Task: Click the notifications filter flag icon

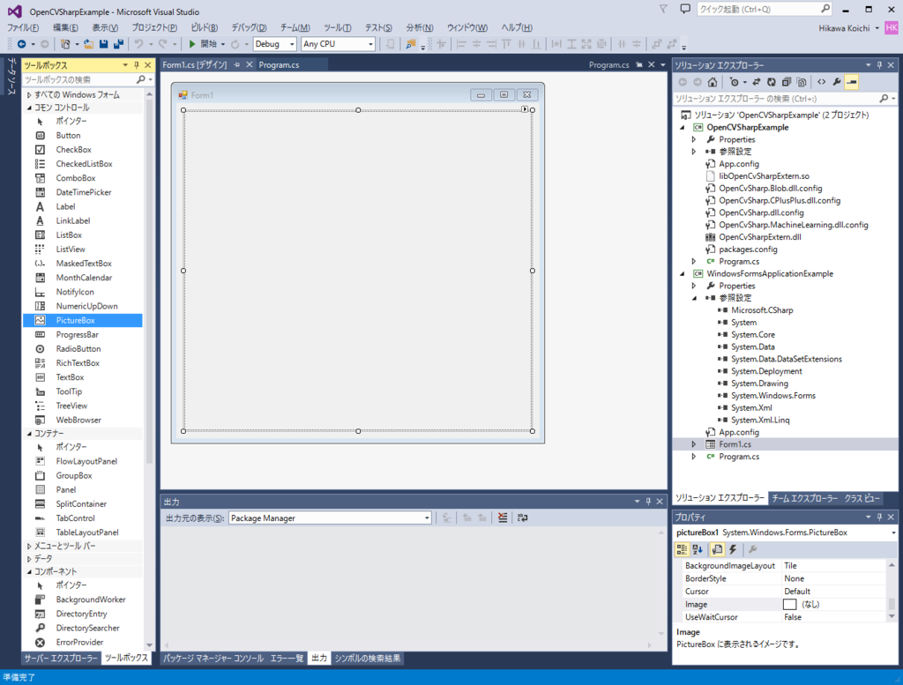Action: click(x=663, y=9)
